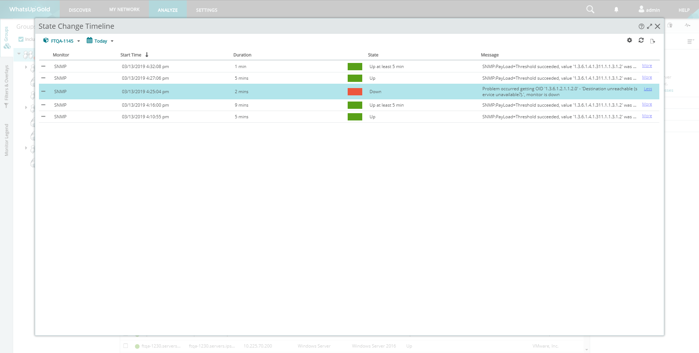Toggle the Include checkbox in Groups panel
Viewport: 699px width, 353px height.
click(21, 39)
